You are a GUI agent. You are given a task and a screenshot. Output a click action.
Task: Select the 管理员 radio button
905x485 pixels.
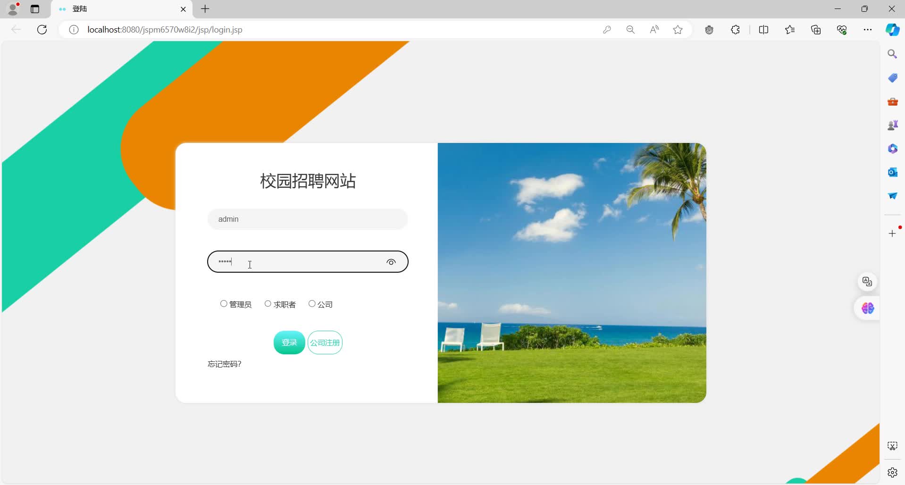click(x=224, y=304)
